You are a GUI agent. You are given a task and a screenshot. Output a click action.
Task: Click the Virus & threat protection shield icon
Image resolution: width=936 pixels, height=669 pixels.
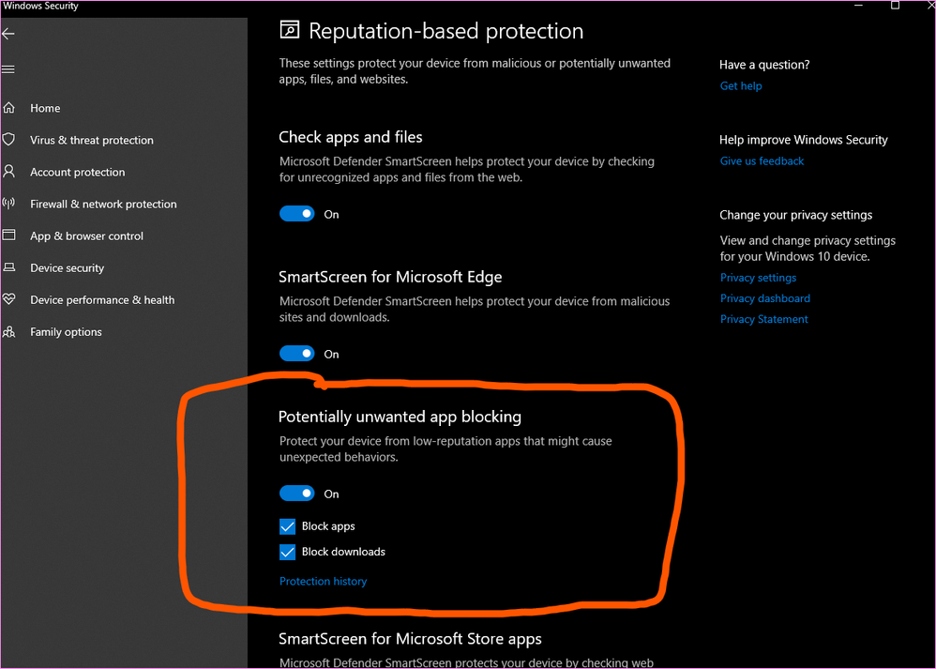tap(9, 140)
